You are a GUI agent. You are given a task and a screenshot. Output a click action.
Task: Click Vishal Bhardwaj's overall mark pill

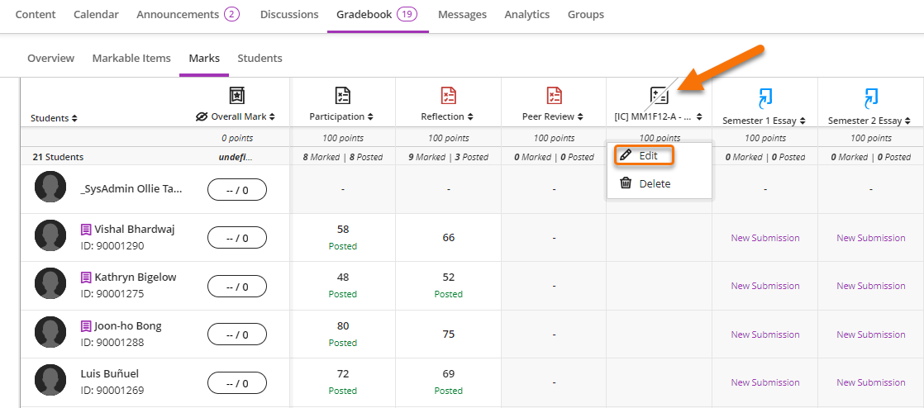coord(237,238)
